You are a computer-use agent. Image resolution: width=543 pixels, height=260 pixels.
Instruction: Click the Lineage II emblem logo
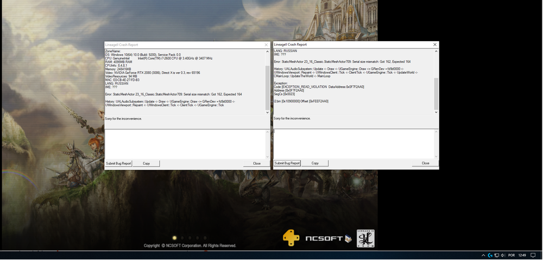(365, 238)
